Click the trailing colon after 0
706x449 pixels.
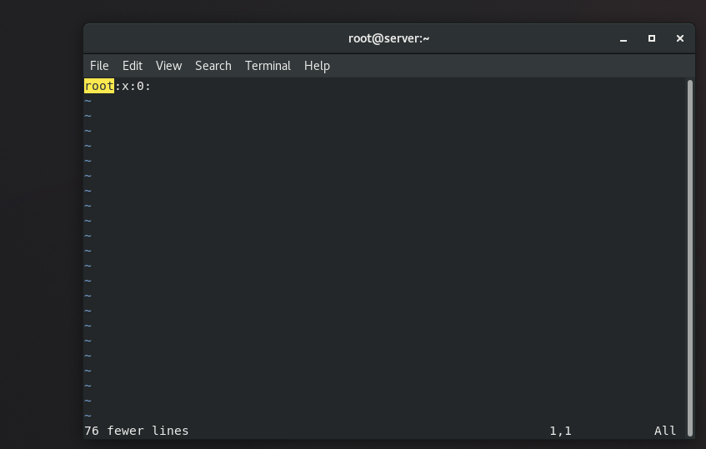coord(148,86)
